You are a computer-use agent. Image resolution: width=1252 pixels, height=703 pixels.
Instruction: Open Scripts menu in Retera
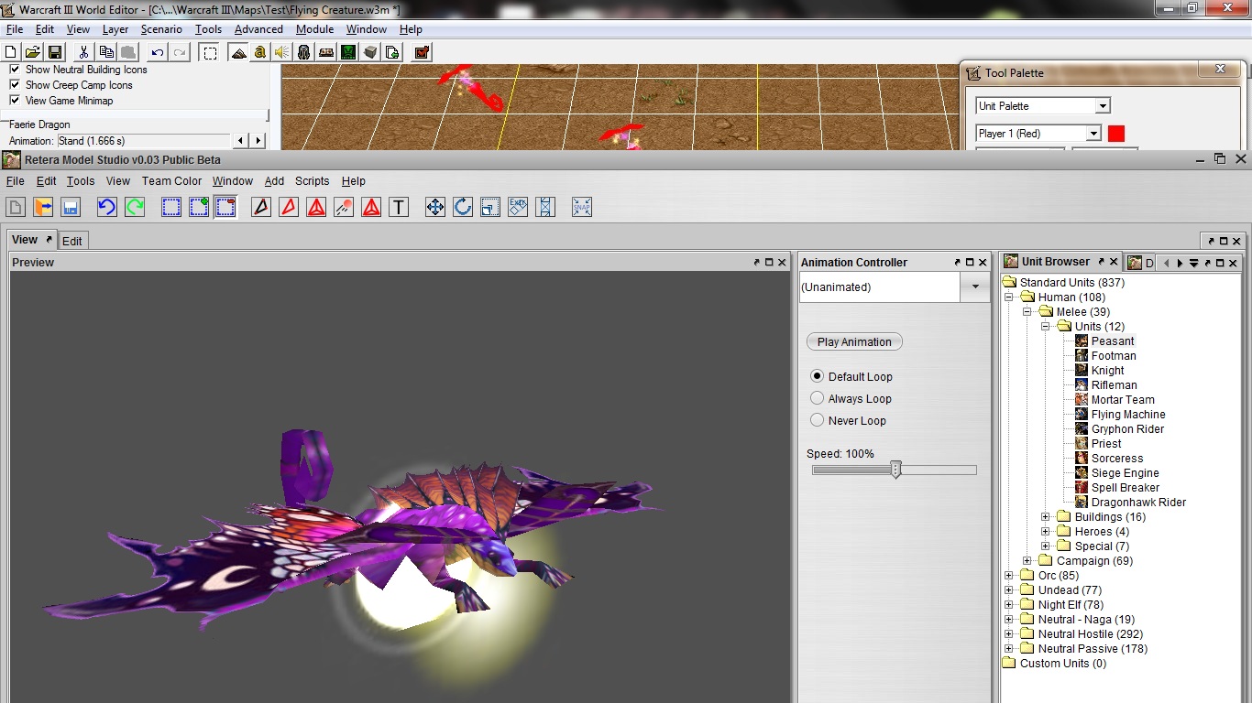(x=312, y=181)
